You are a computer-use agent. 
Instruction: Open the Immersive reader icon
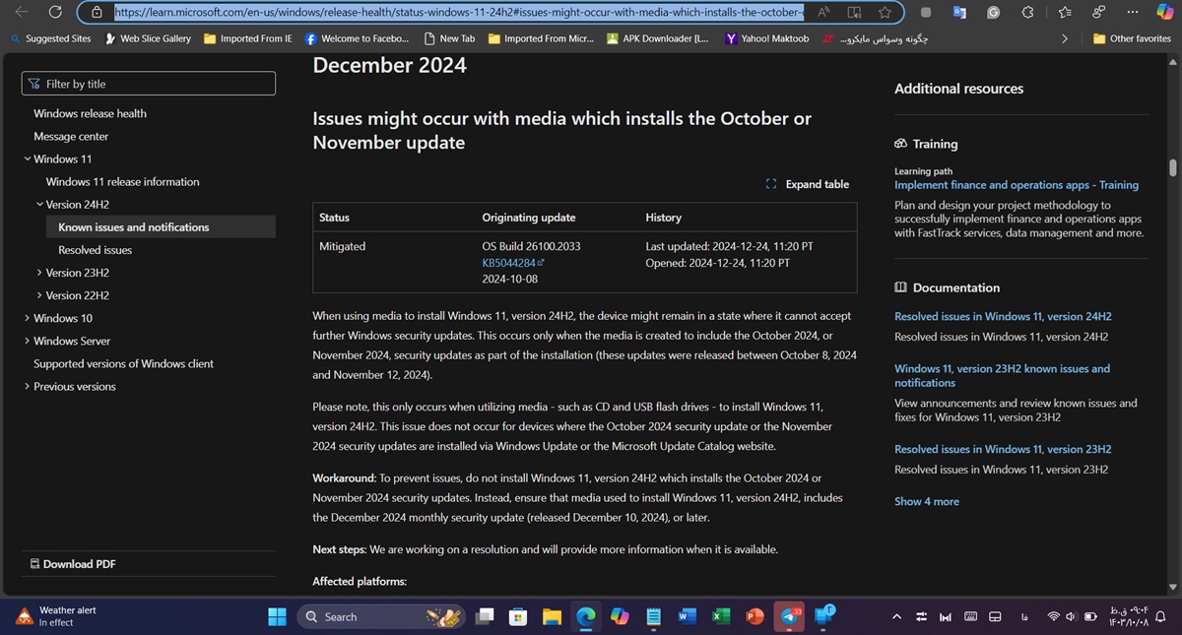tap(855, 12)
